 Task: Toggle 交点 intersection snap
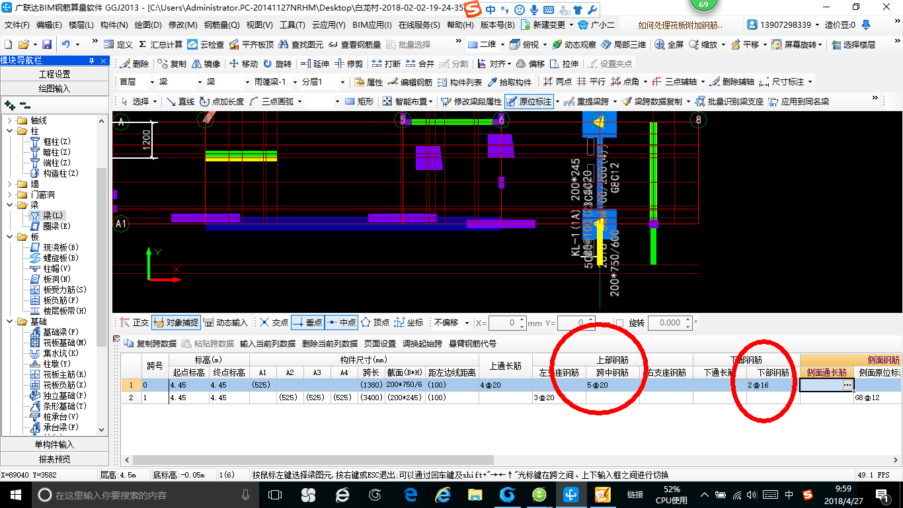[x=274, y=323]
